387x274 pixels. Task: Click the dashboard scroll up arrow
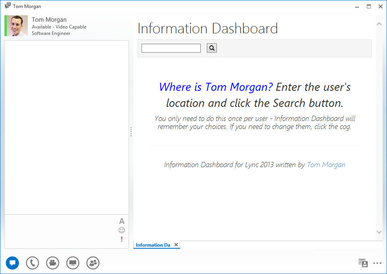(x=379, y=24)
